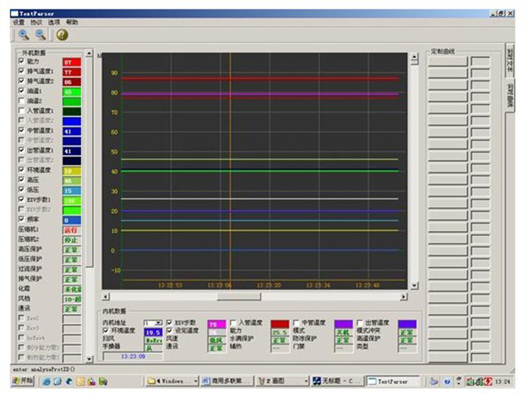Click left arrow of chart horizontal scrollbar
Viewport: 528px width, 393px height.
pyautogui.click(x=104, y=296)
